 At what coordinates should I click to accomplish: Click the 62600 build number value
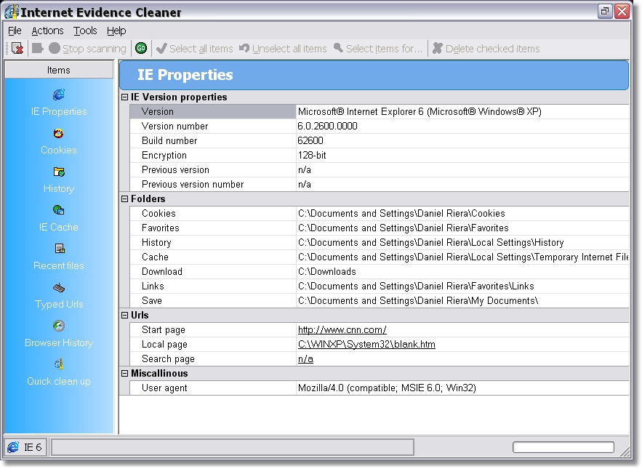310,141
